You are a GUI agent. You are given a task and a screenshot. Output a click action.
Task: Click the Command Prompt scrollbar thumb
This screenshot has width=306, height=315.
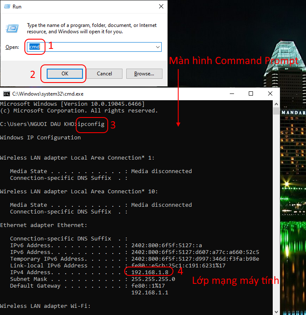pos(276,111)
